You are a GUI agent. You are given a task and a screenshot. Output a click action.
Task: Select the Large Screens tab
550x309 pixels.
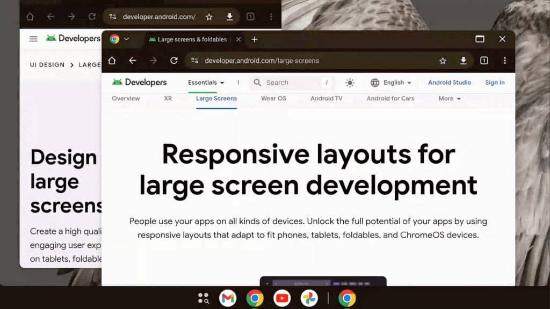click(216, 99)
